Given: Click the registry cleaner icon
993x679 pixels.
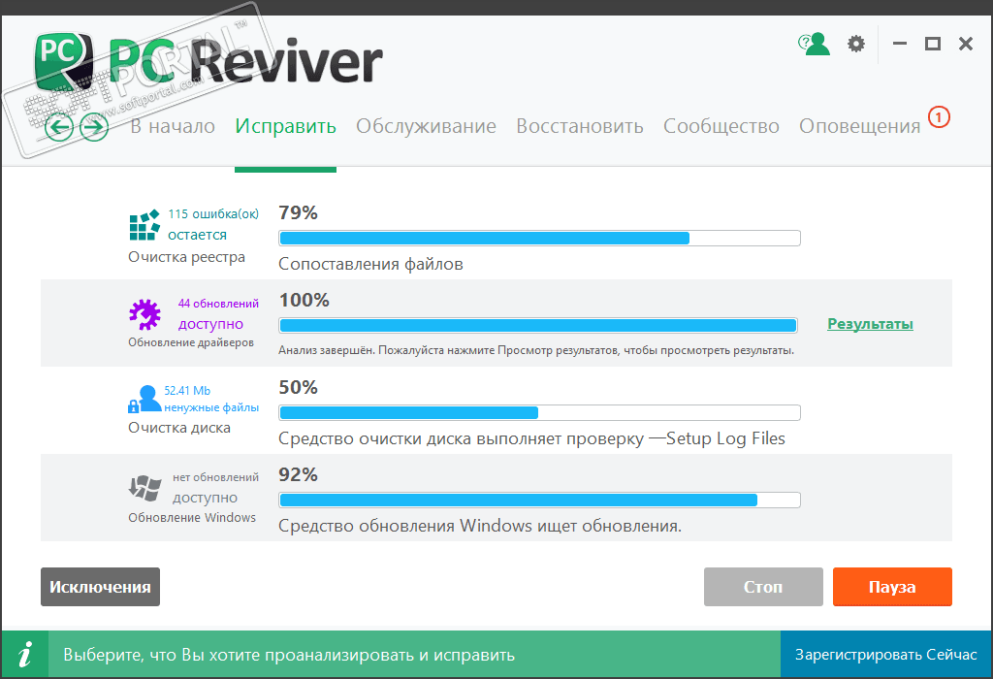Looking at the screenshot, I should 144,225.
